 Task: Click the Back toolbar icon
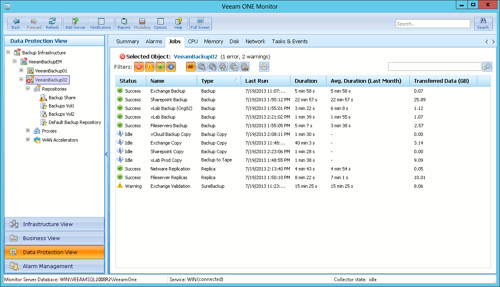tap(16, 24)
